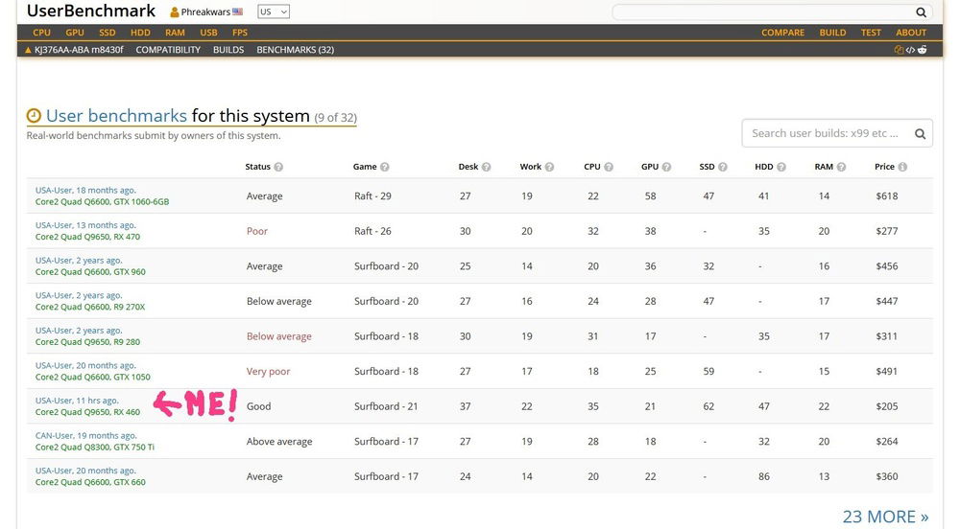Click the search user builds magnifier icon
This screenshot has height=529, width=960.
(x=919, y=134)
